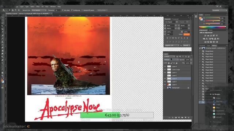Add a Vibrance adjustment
Screen dimensions: 234x131
coord(217,36)
